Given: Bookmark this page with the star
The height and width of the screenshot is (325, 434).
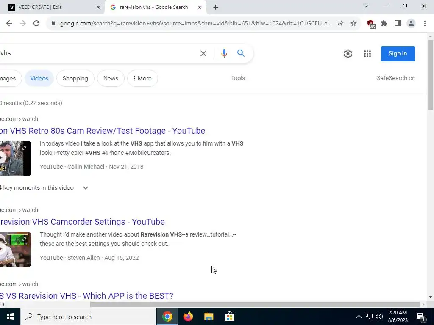Looking at the screenshot, I should tap(353, 24).
